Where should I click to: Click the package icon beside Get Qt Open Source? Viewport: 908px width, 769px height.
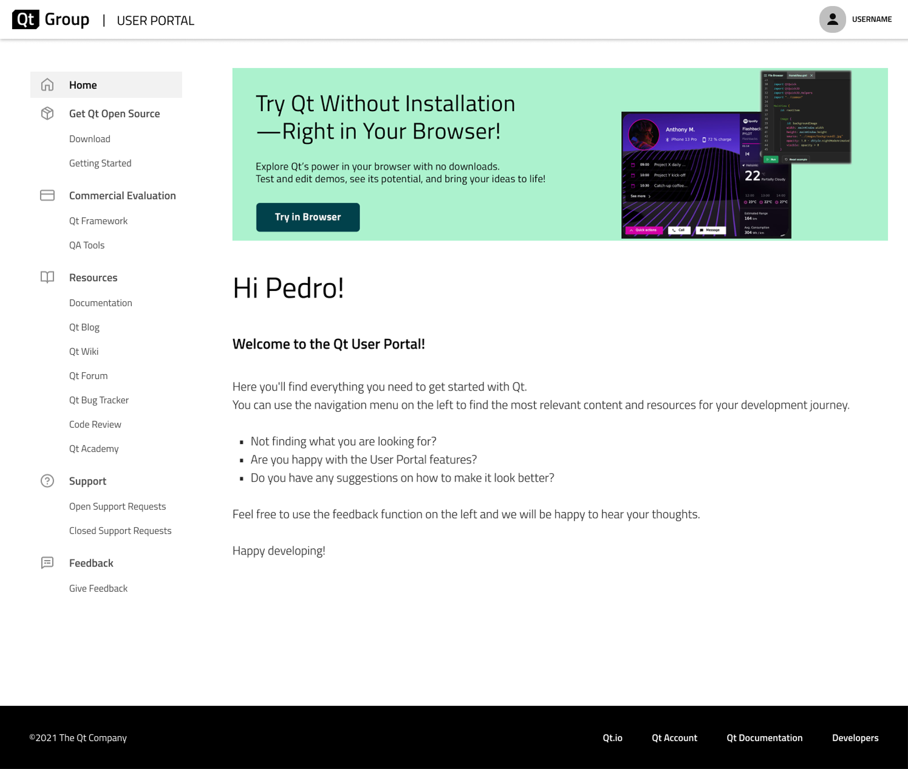pyautogui.click(x=47, y=113)
